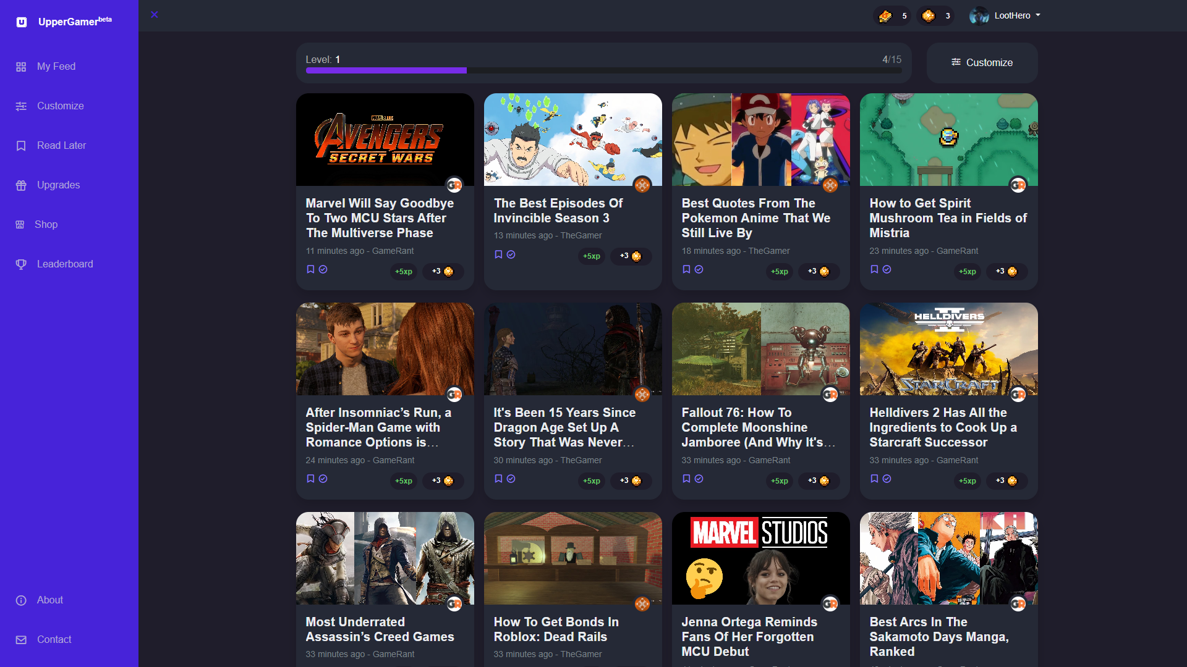Screen dimensions: 1187x667
Task: Open the LootHero user dropdown
Action: point(1017,15)
